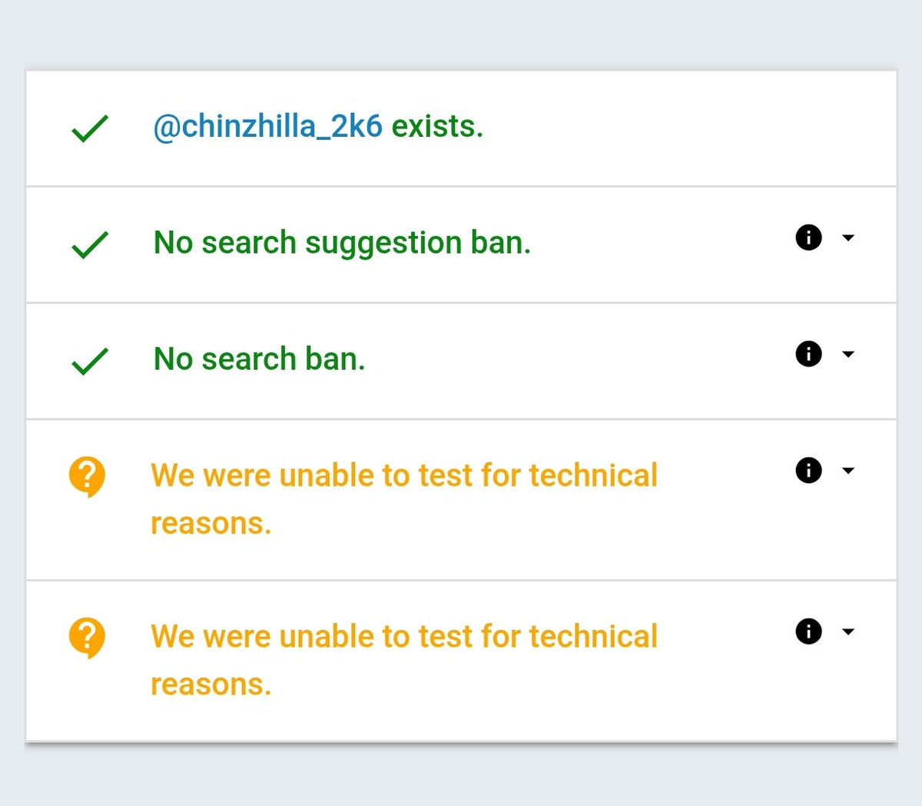
Task: Click the last orange question mark icon
Action: point(87,638)
